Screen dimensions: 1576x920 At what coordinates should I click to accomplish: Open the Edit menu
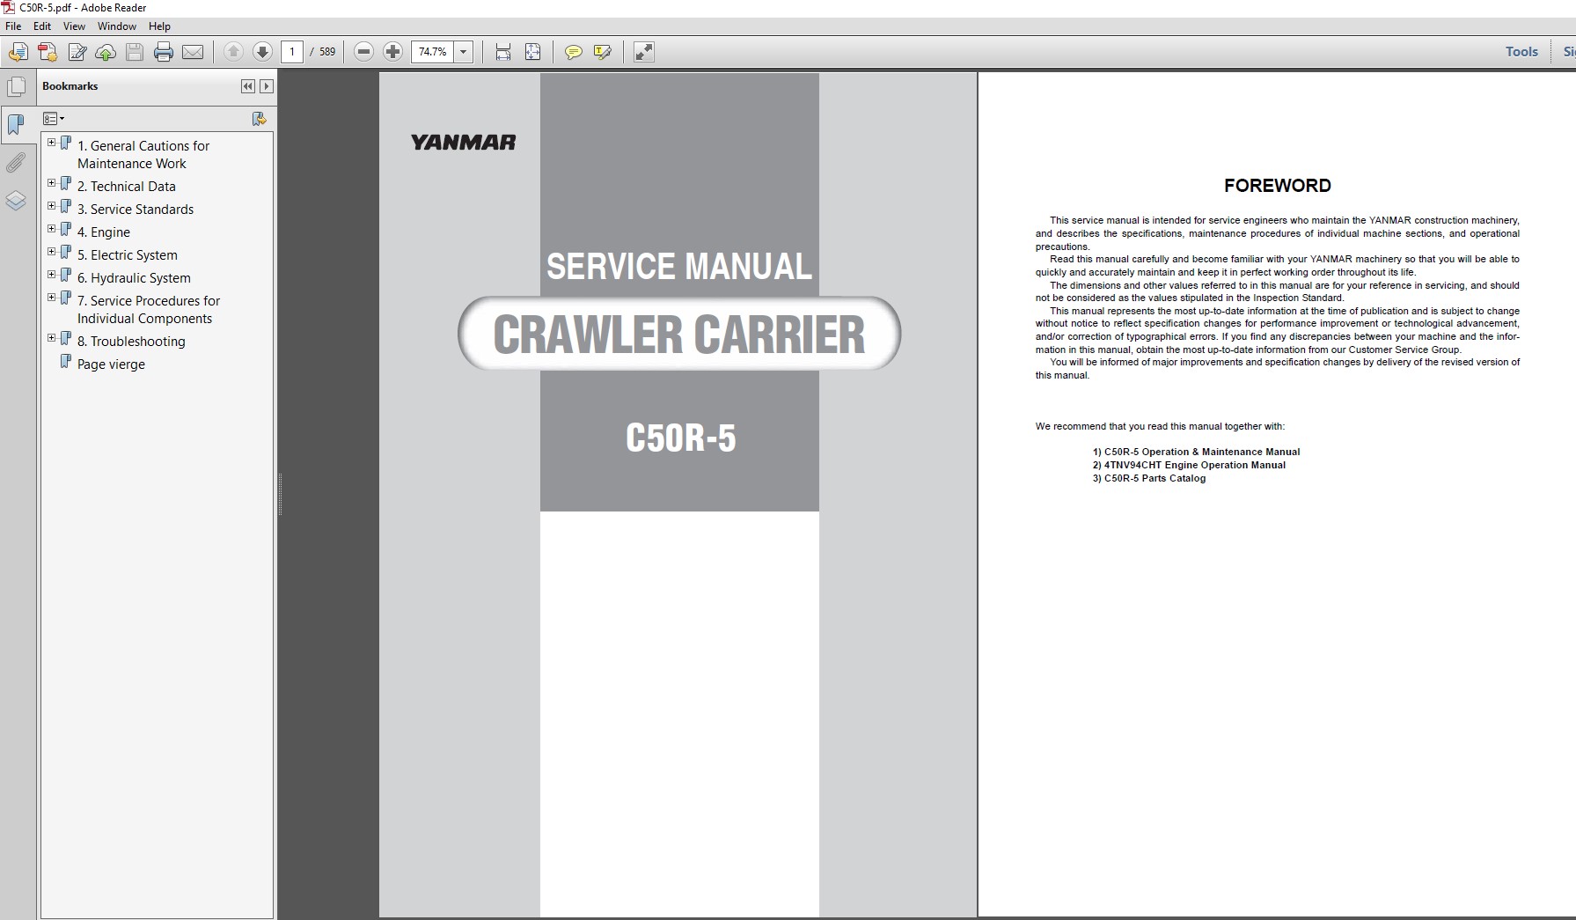[x=42, y=26]
